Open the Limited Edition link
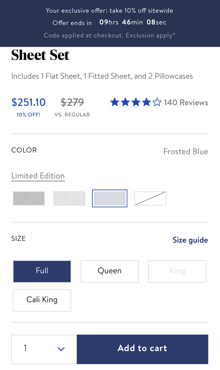 (38, 176)
